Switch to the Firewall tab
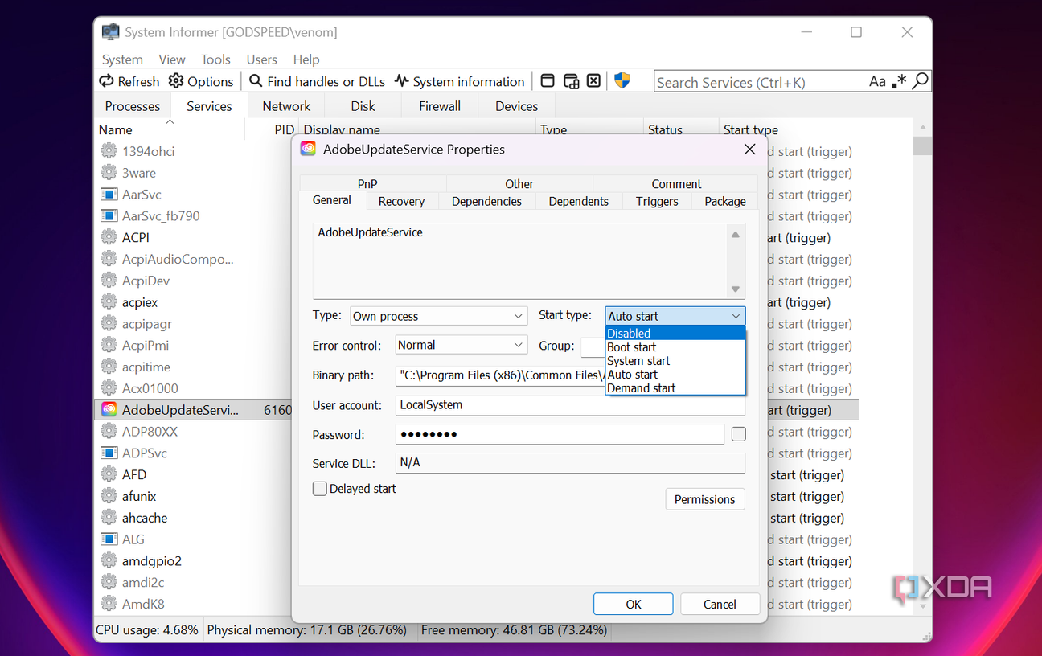 pyautogui.click(x=440, y=106)
